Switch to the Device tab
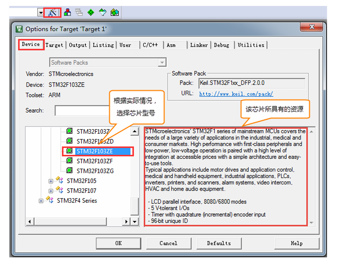 pyautogui.click(x=31, y=45)
